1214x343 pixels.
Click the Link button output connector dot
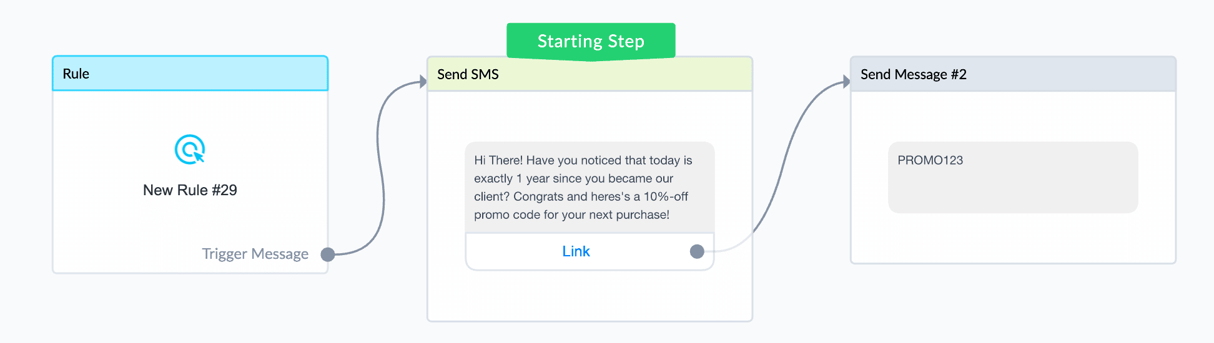pos(697,251)
